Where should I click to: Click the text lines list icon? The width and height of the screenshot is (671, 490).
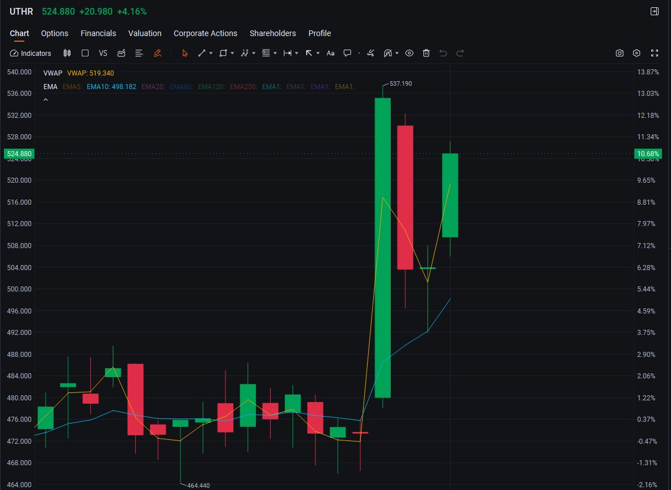(x=139, y=53)
